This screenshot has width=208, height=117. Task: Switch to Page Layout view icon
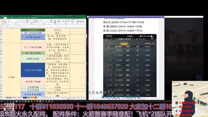[71, 99]
